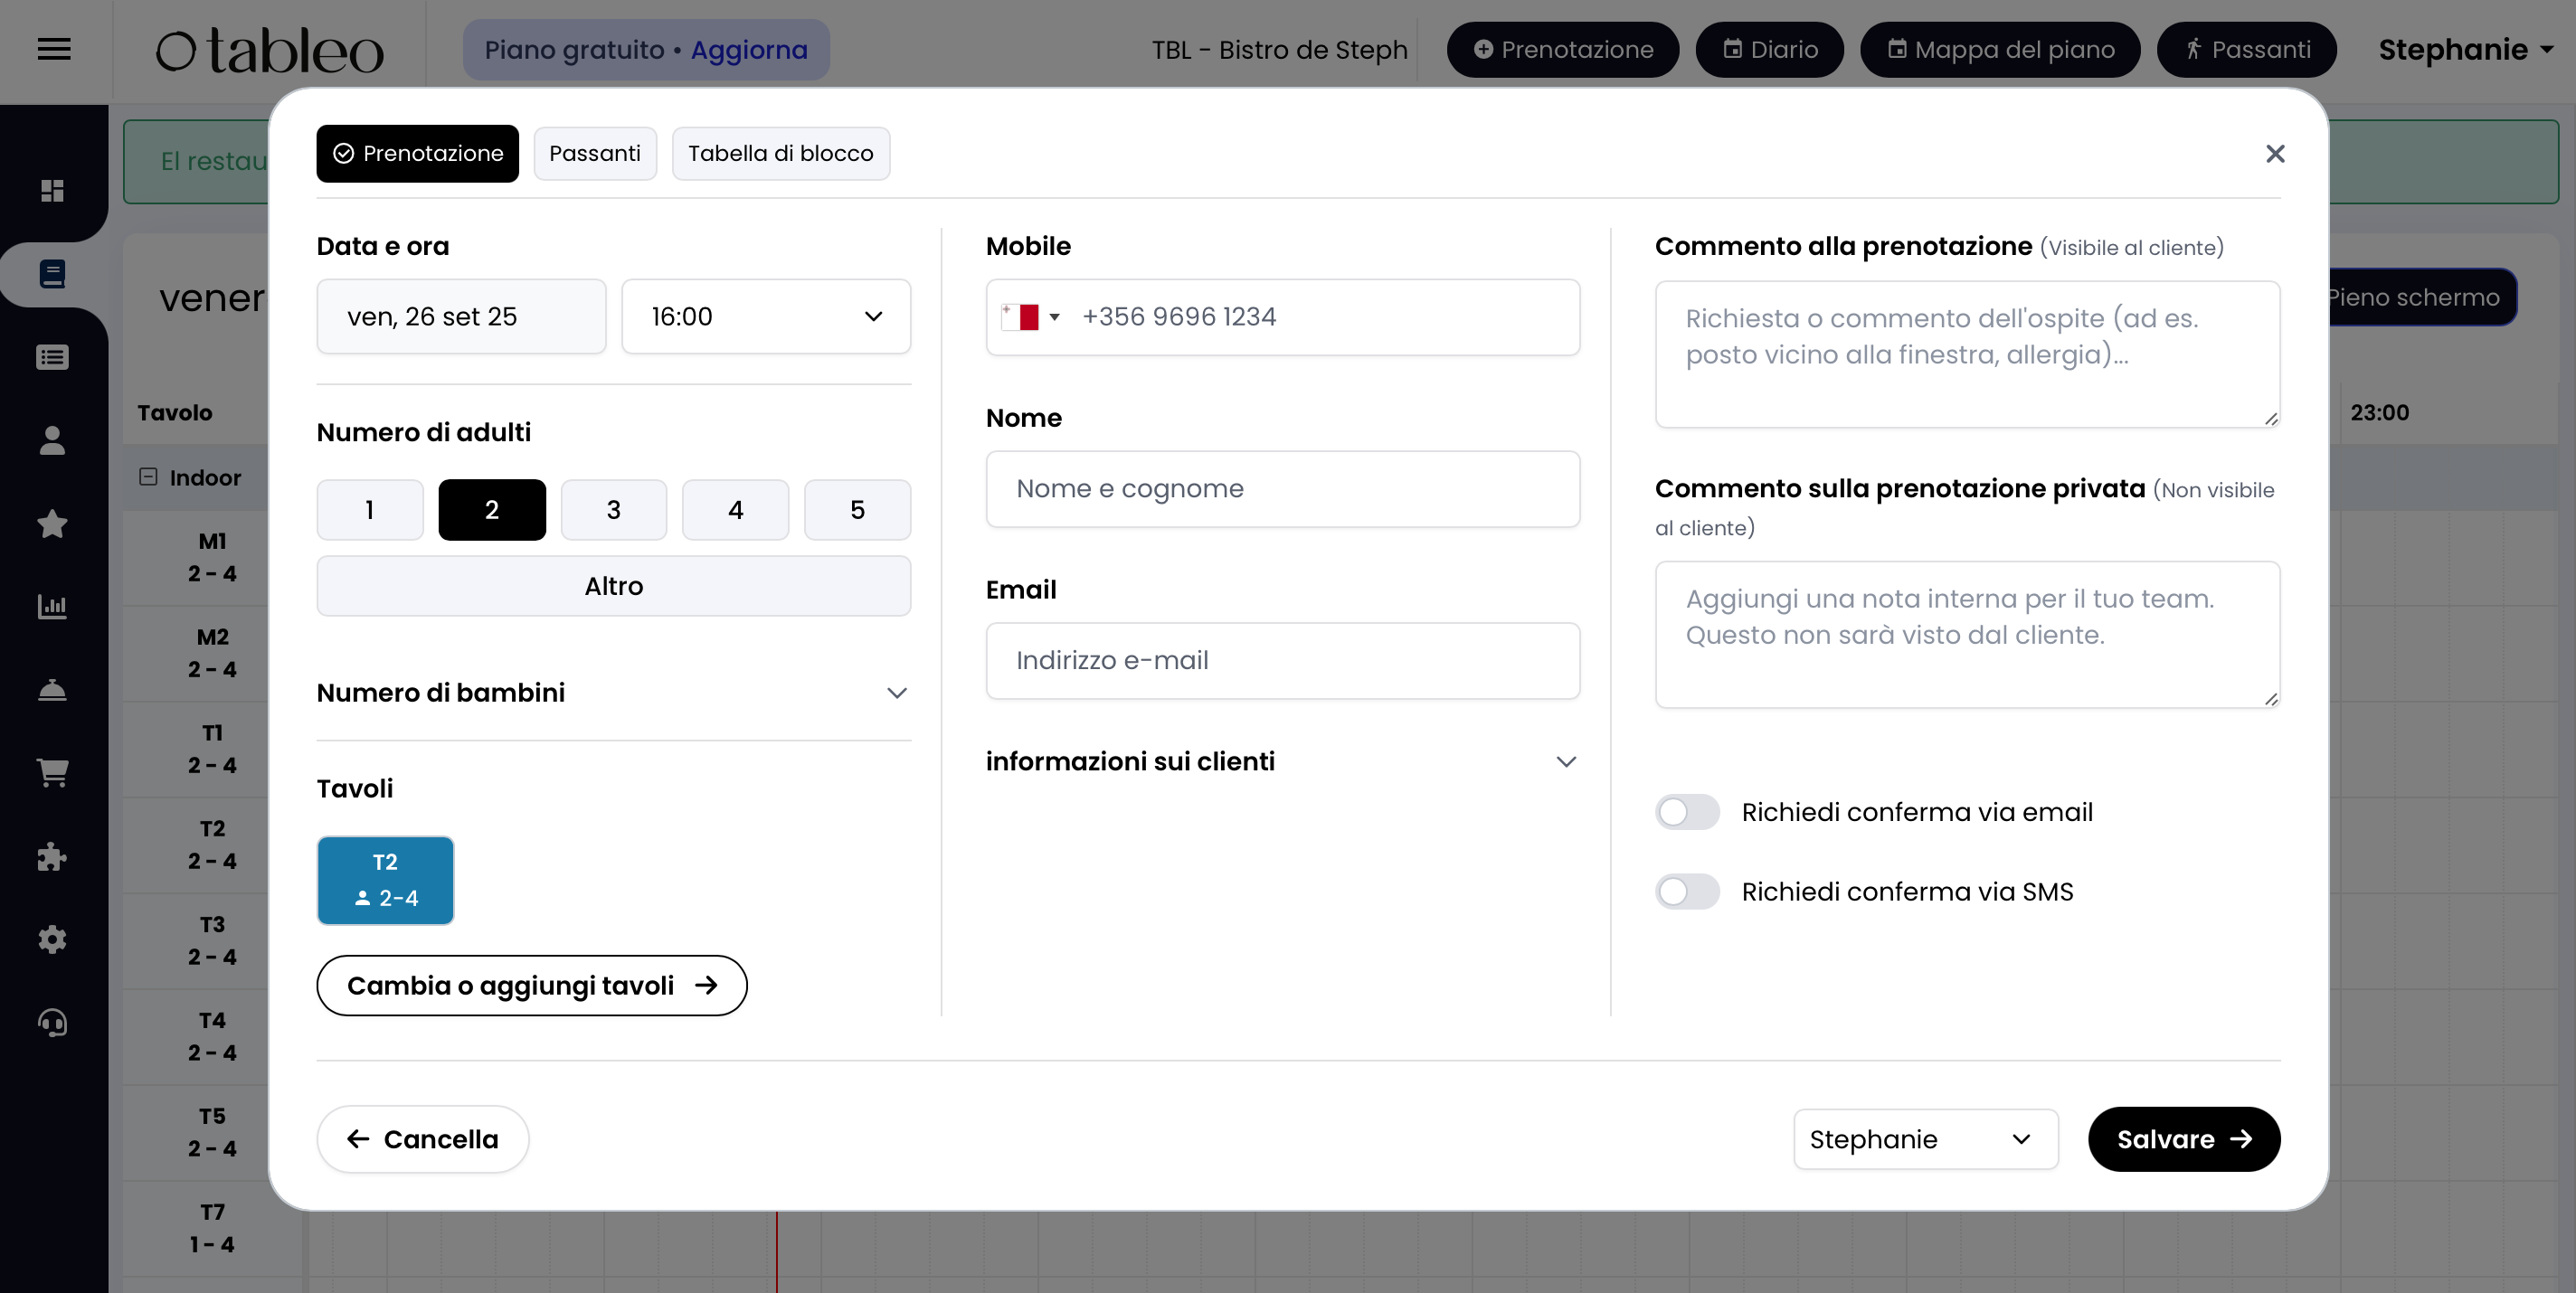Click the T4 table row label

tap(212, 1037)
